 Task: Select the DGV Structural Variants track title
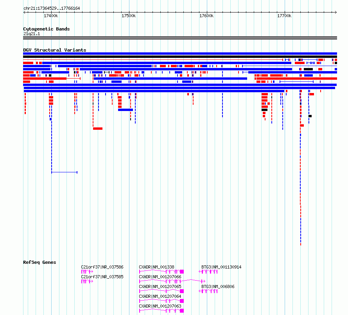click(x=55, y=50)
